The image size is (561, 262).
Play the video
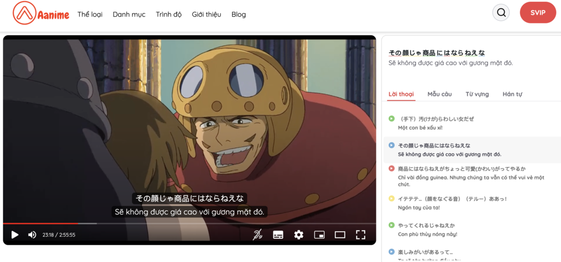click(15, 235)
